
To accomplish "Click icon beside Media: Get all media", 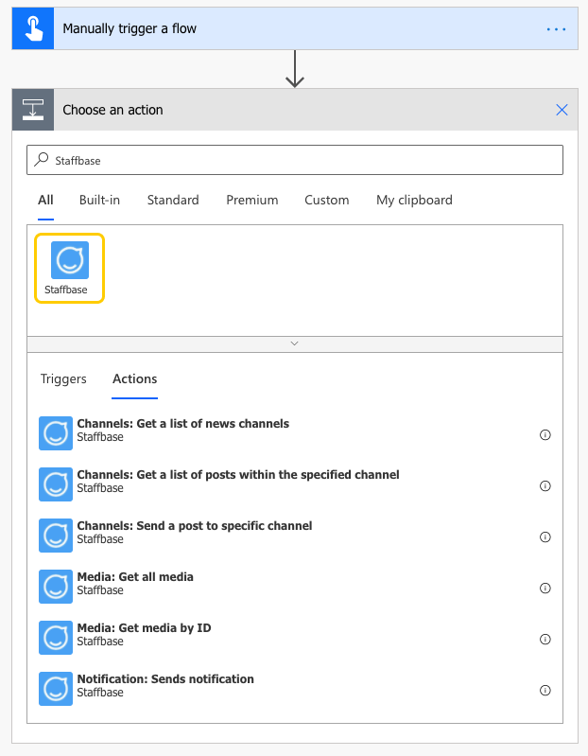I will [x=56, y=587].
